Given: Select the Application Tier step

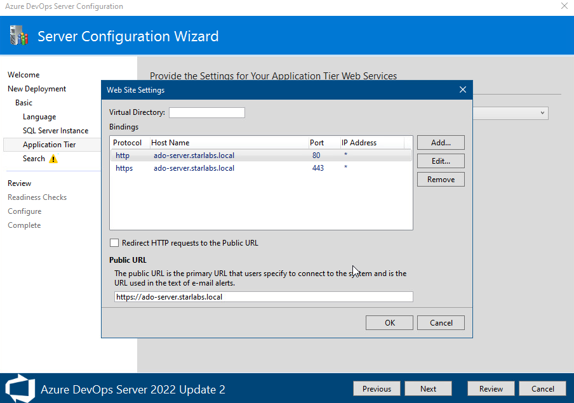Looking at the screenshot, I should (48, 144).
